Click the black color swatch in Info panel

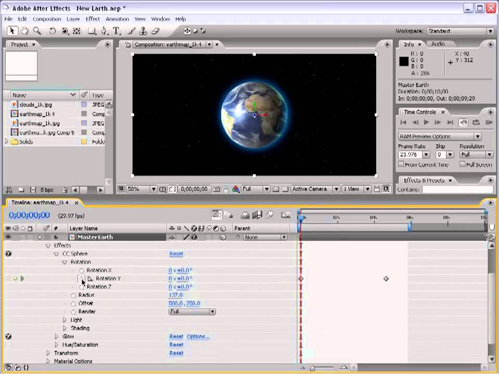pos(404,61)
